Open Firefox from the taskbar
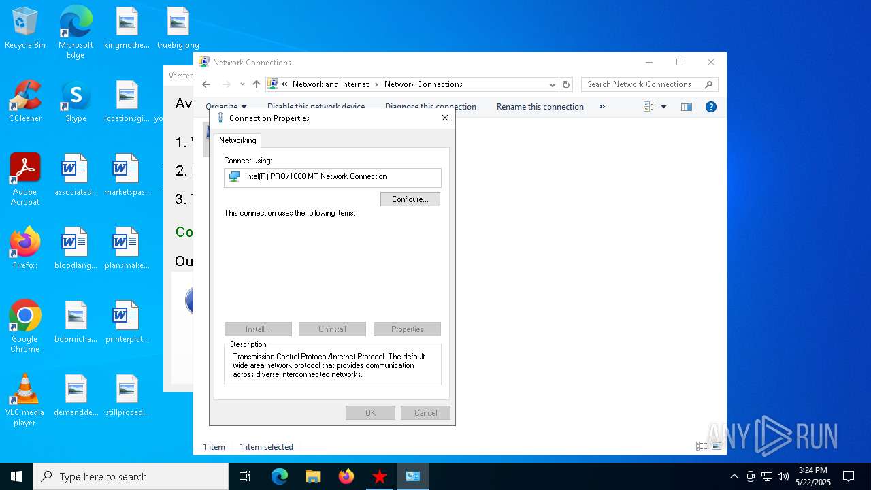 pyautogui.click(x=346, y=476)
